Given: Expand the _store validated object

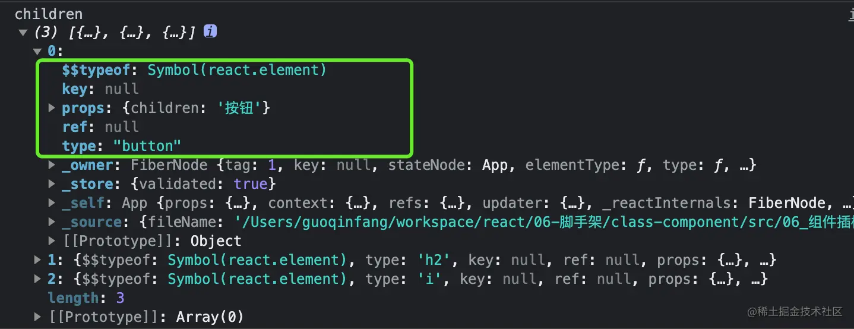Looking at the screenshot, I should pos(52,184).
